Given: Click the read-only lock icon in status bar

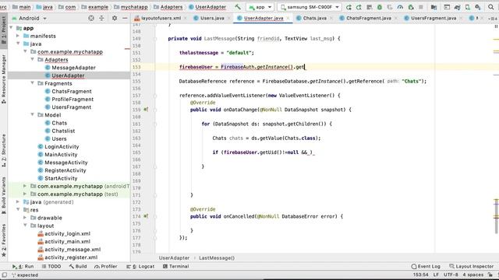Looking at the screenshot, I should click(x=490, y=275).
